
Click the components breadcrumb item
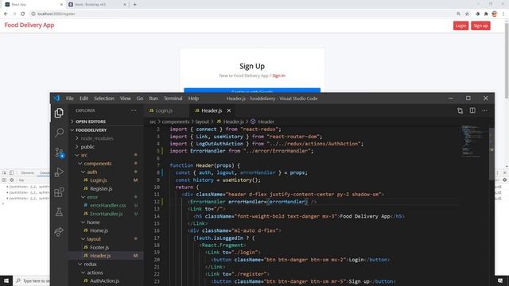point(175,122)
